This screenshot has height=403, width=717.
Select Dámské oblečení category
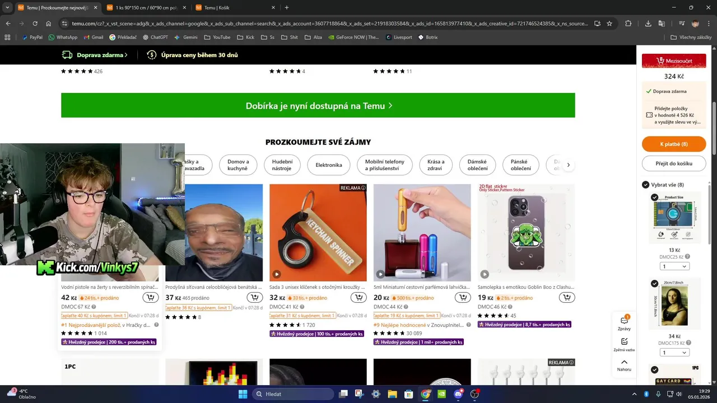click(x=477, y=165)
